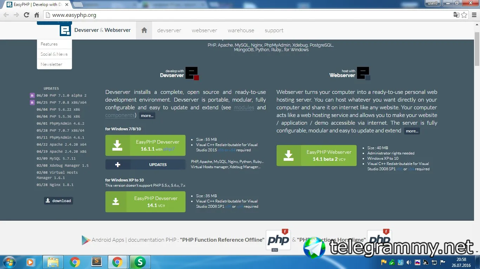Open update entry 'PHP 7.0.7 x86/64'
480x269 pixels.
pos(60,130)
